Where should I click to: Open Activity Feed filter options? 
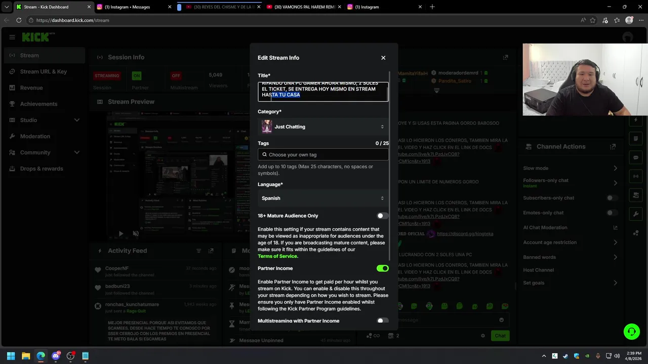coord(198,251)
